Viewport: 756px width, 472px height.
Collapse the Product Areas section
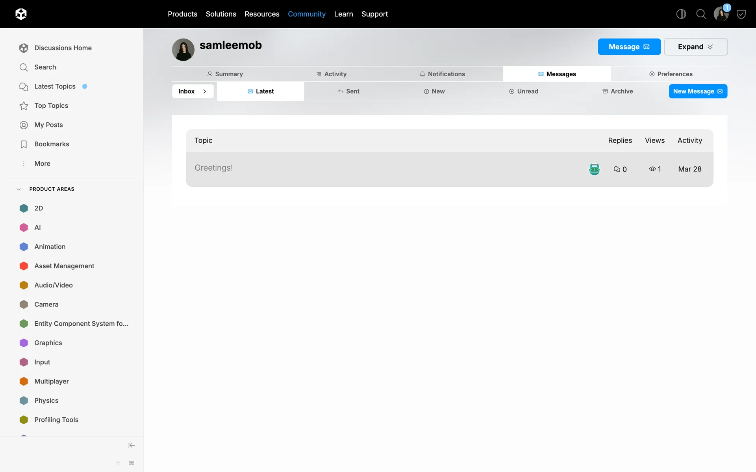(19, 189)
